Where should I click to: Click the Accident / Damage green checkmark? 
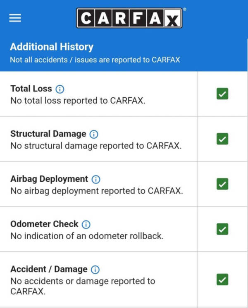tap(222, 280)
